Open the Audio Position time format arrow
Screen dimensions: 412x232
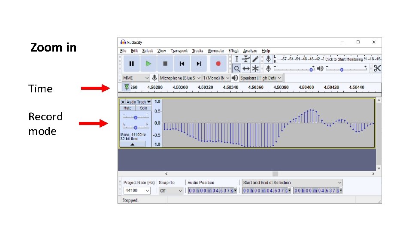(236, 190)
